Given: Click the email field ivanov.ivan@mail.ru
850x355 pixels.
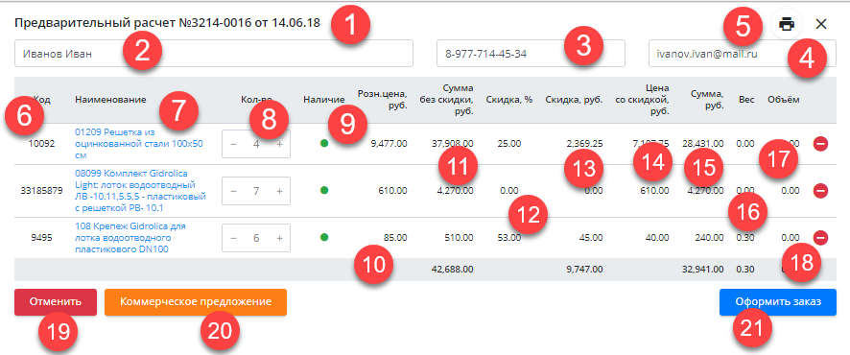Looking at the screenshot, I should pos(743,54).
